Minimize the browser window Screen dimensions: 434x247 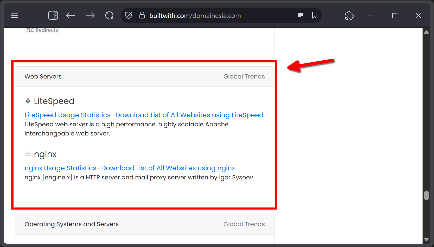pyautogui.click(x=371, y=16)
